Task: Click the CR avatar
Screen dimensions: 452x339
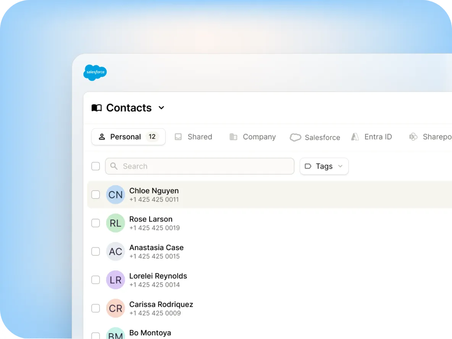Action: coord(115,308)
